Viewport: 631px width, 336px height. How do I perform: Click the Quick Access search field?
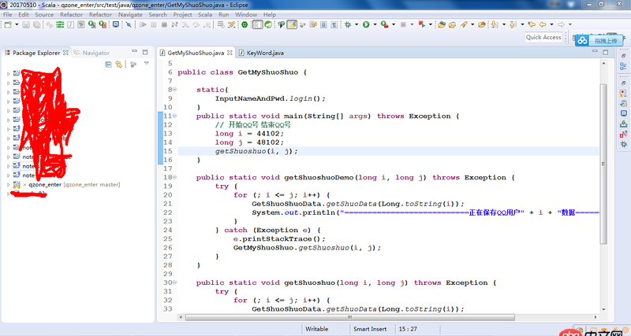(x=543, y=37)
